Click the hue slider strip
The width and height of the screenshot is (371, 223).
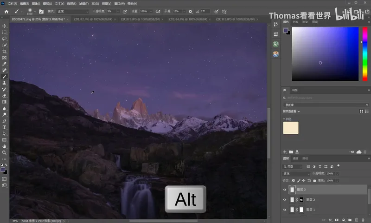pos(365,54)
